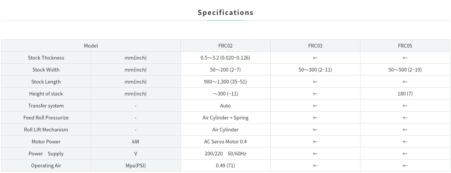This screenshot has height=173, width=451.
Task: Click the left arrow in FRC05 Power Supply
Action: [x=405, y=154]
